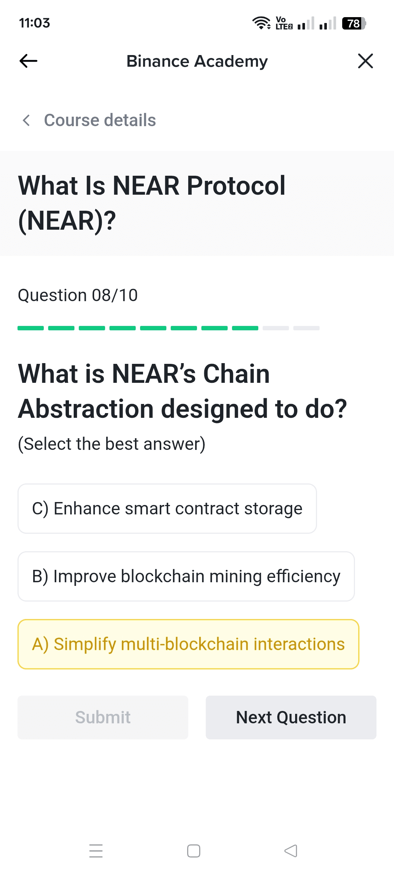394x875 pixels.
Task: Tap the battery level indicator
Action: tap(354, 23)
